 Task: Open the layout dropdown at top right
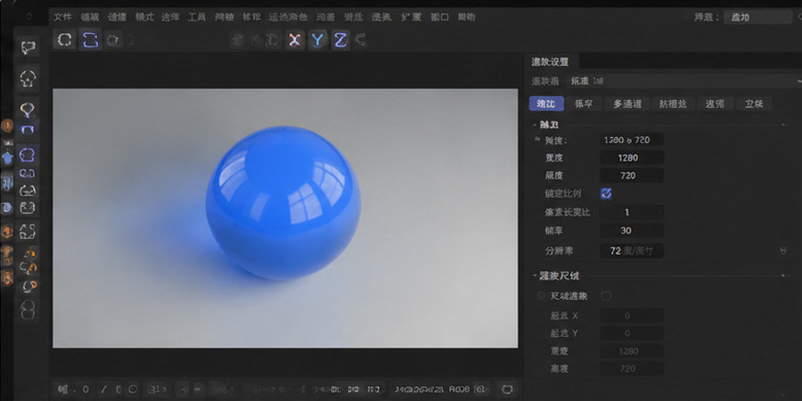[758, 17]
